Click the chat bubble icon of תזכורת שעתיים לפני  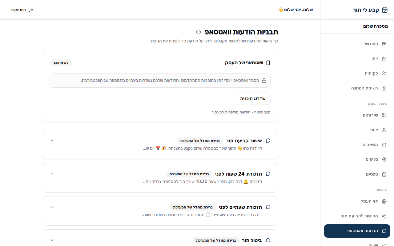268,207
